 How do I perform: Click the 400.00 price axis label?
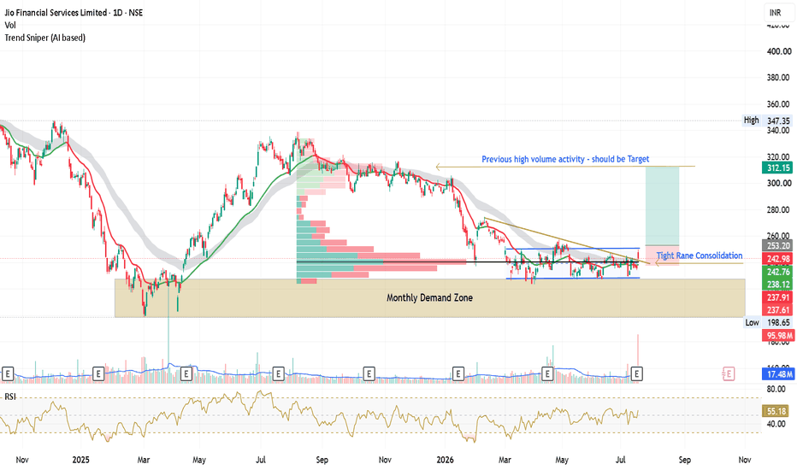(779, 51)
